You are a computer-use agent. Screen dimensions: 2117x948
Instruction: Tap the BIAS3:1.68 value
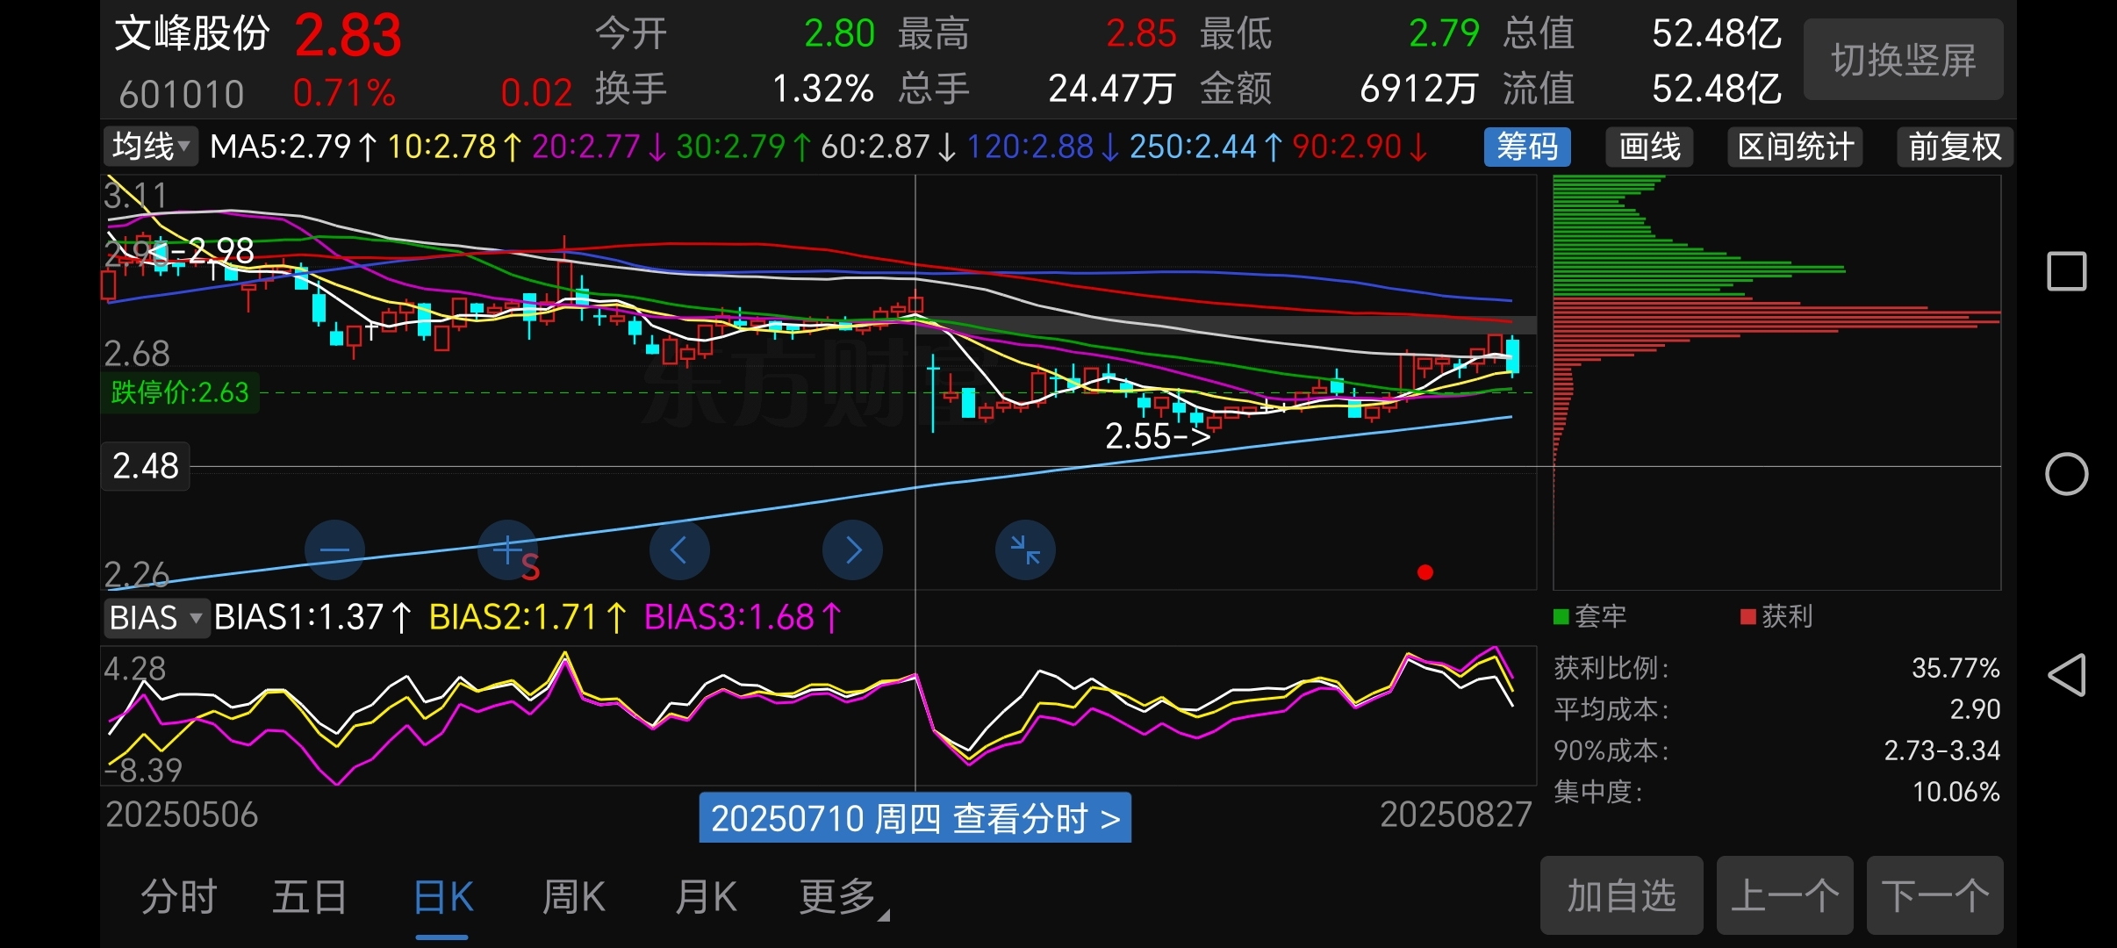tap(743, 617)
